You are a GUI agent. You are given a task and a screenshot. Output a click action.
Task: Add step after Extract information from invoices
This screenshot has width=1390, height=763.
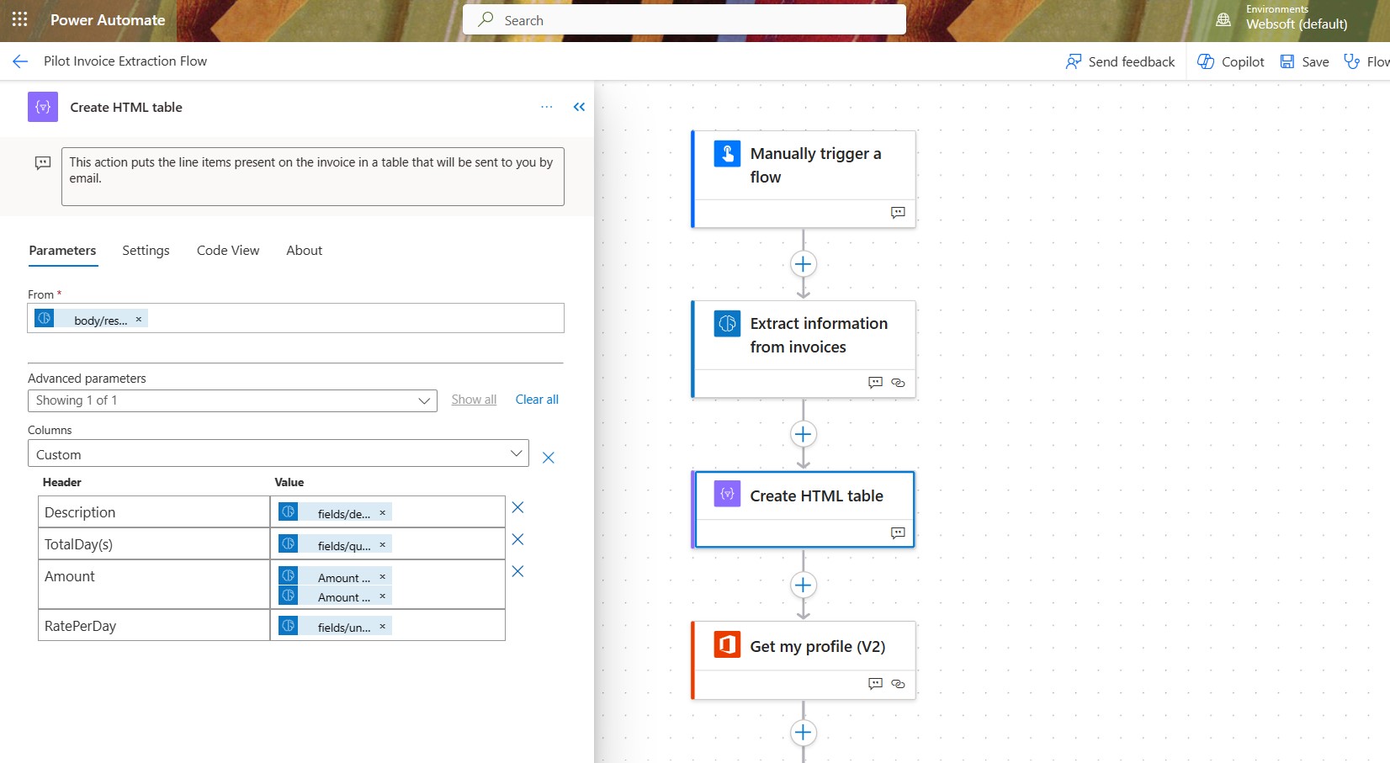click(x=804, y=434)
